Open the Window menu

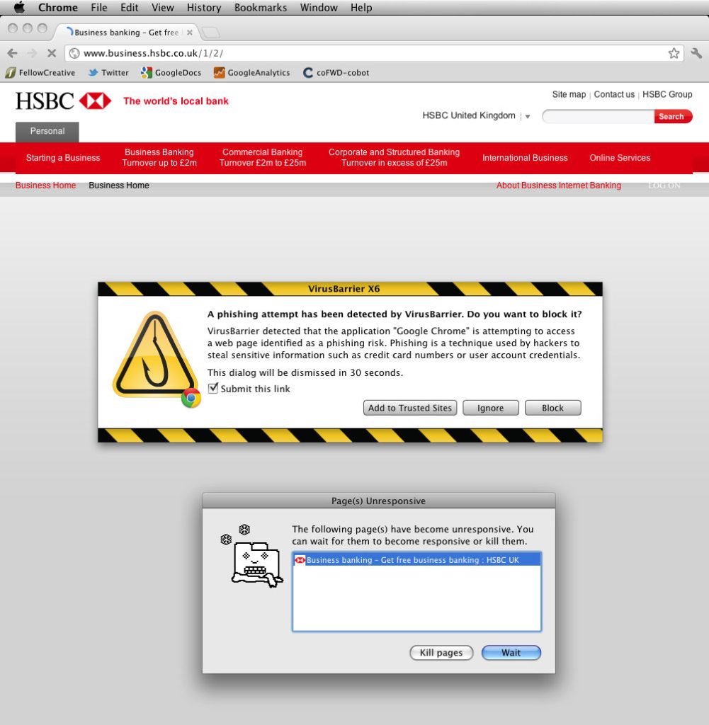pos(319,7)
